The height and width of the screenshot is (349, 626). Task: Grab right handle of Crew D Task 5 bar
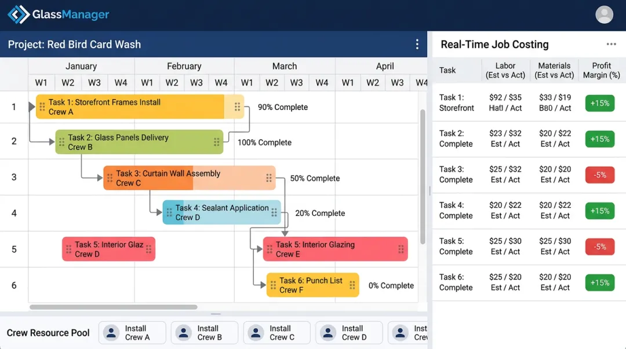coord(148,249)
